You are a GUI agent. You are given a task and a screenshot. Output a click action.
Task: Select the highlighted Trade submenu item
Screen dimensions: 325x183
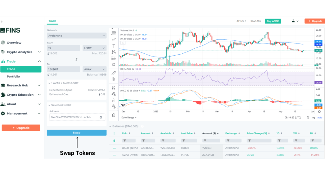pyautogui.click(x=21, y=69)
